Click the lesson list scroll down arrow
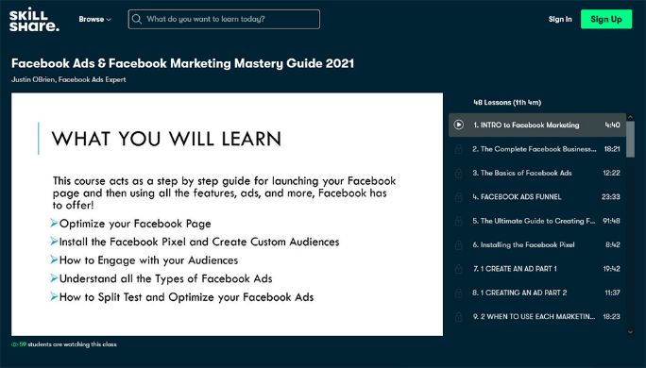 click(630, 332)
